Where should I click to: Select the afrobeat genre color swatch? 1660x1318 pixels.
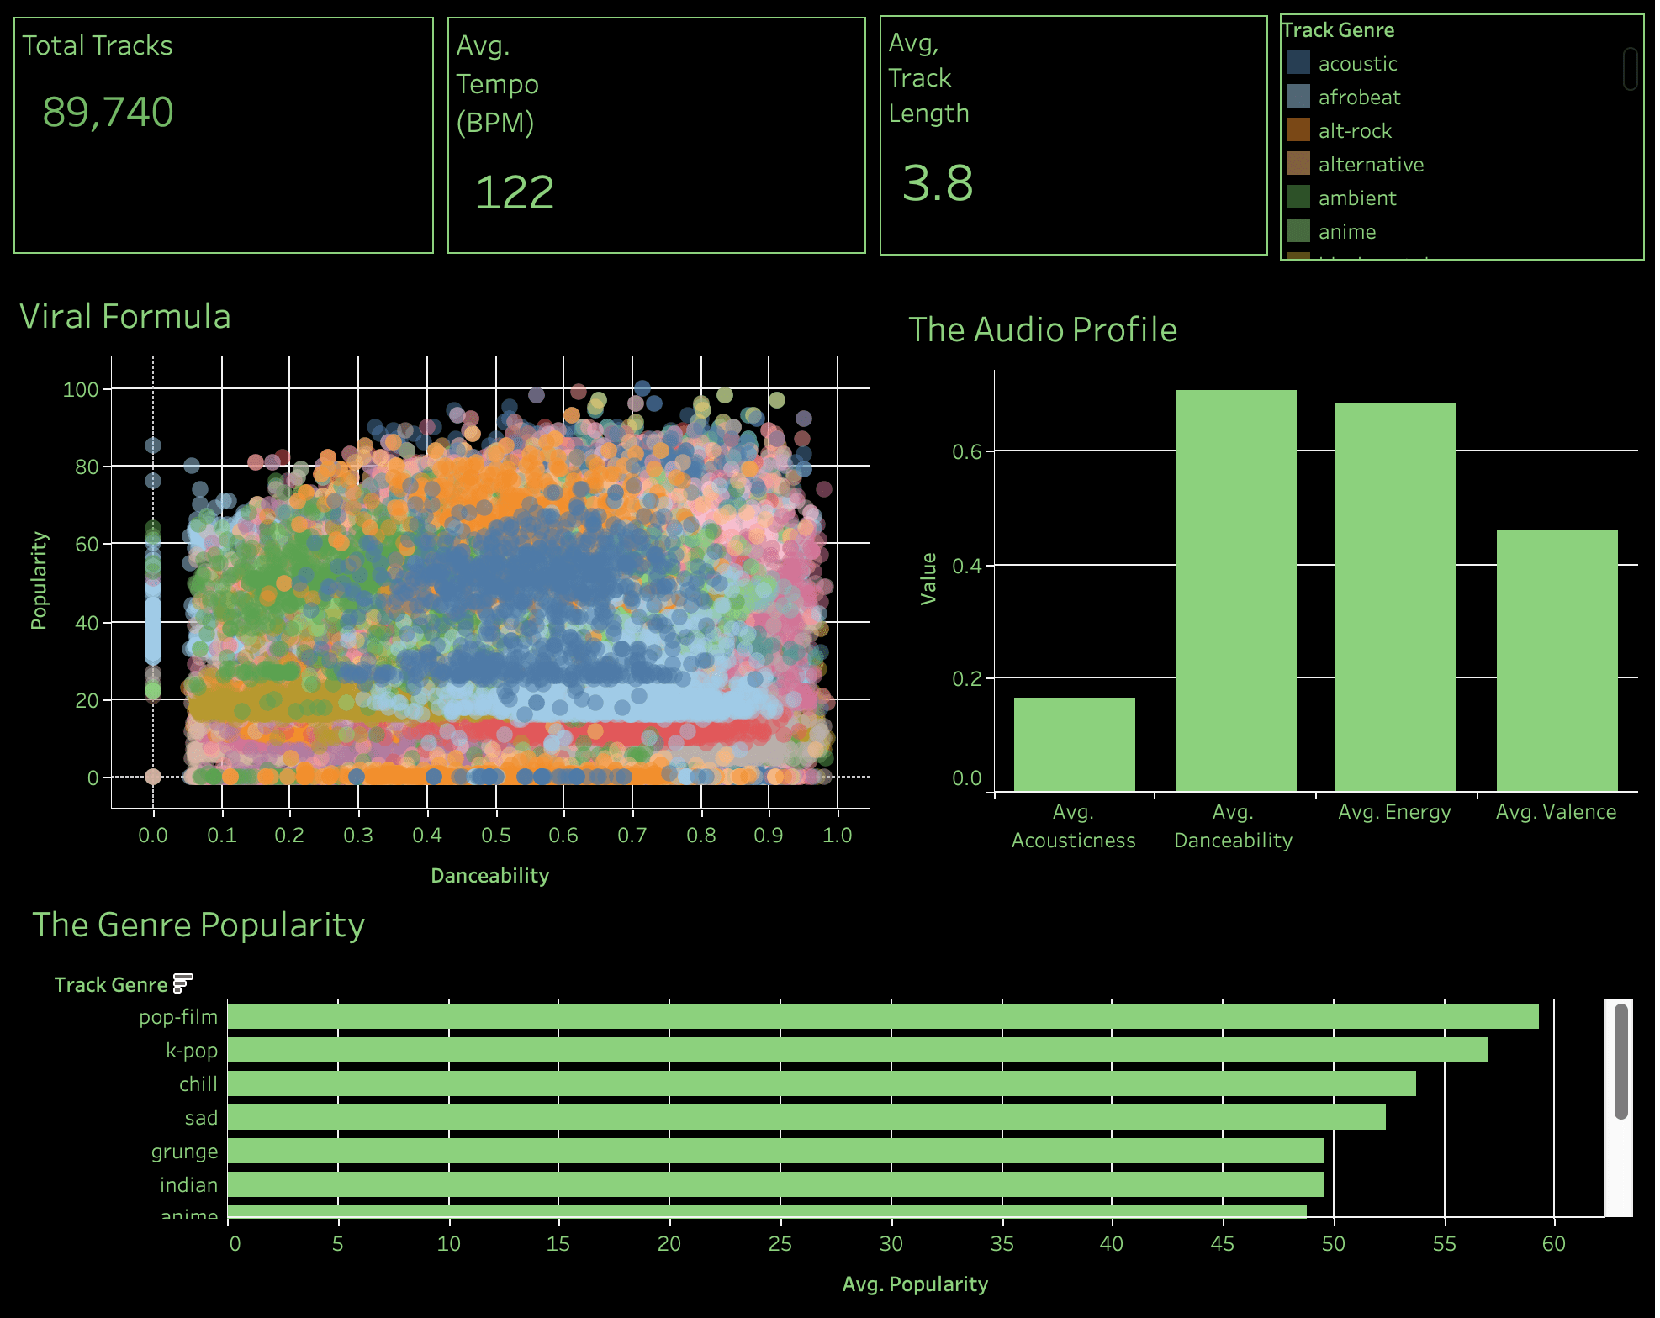1298,97
